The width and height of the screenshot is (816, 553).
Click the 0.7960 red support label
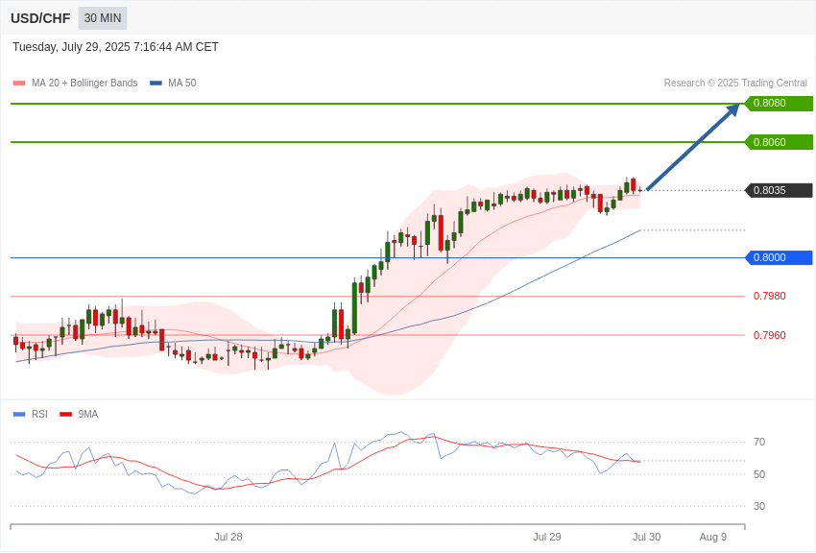click(769, 336)
